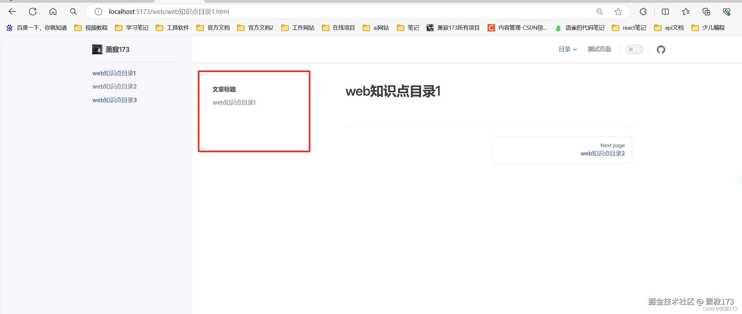Open the 学习笔记 bookmark folder
The width and height of the screenshot is (742, 314).
pyautogui.click(x=132, y=28)
